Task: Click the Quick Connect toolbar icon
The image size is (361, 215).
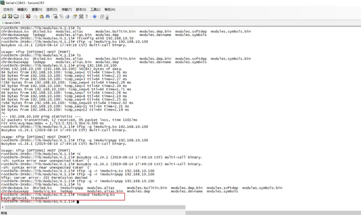Action: 10,17
